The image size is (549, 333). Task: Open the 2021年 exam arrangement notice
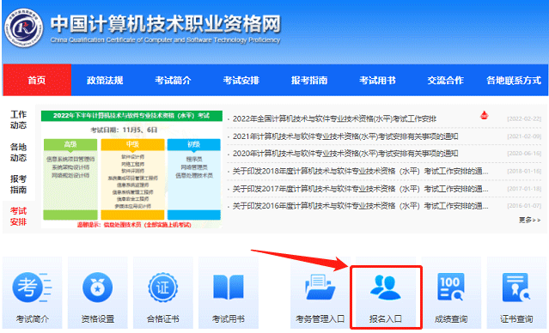(345, 136)
